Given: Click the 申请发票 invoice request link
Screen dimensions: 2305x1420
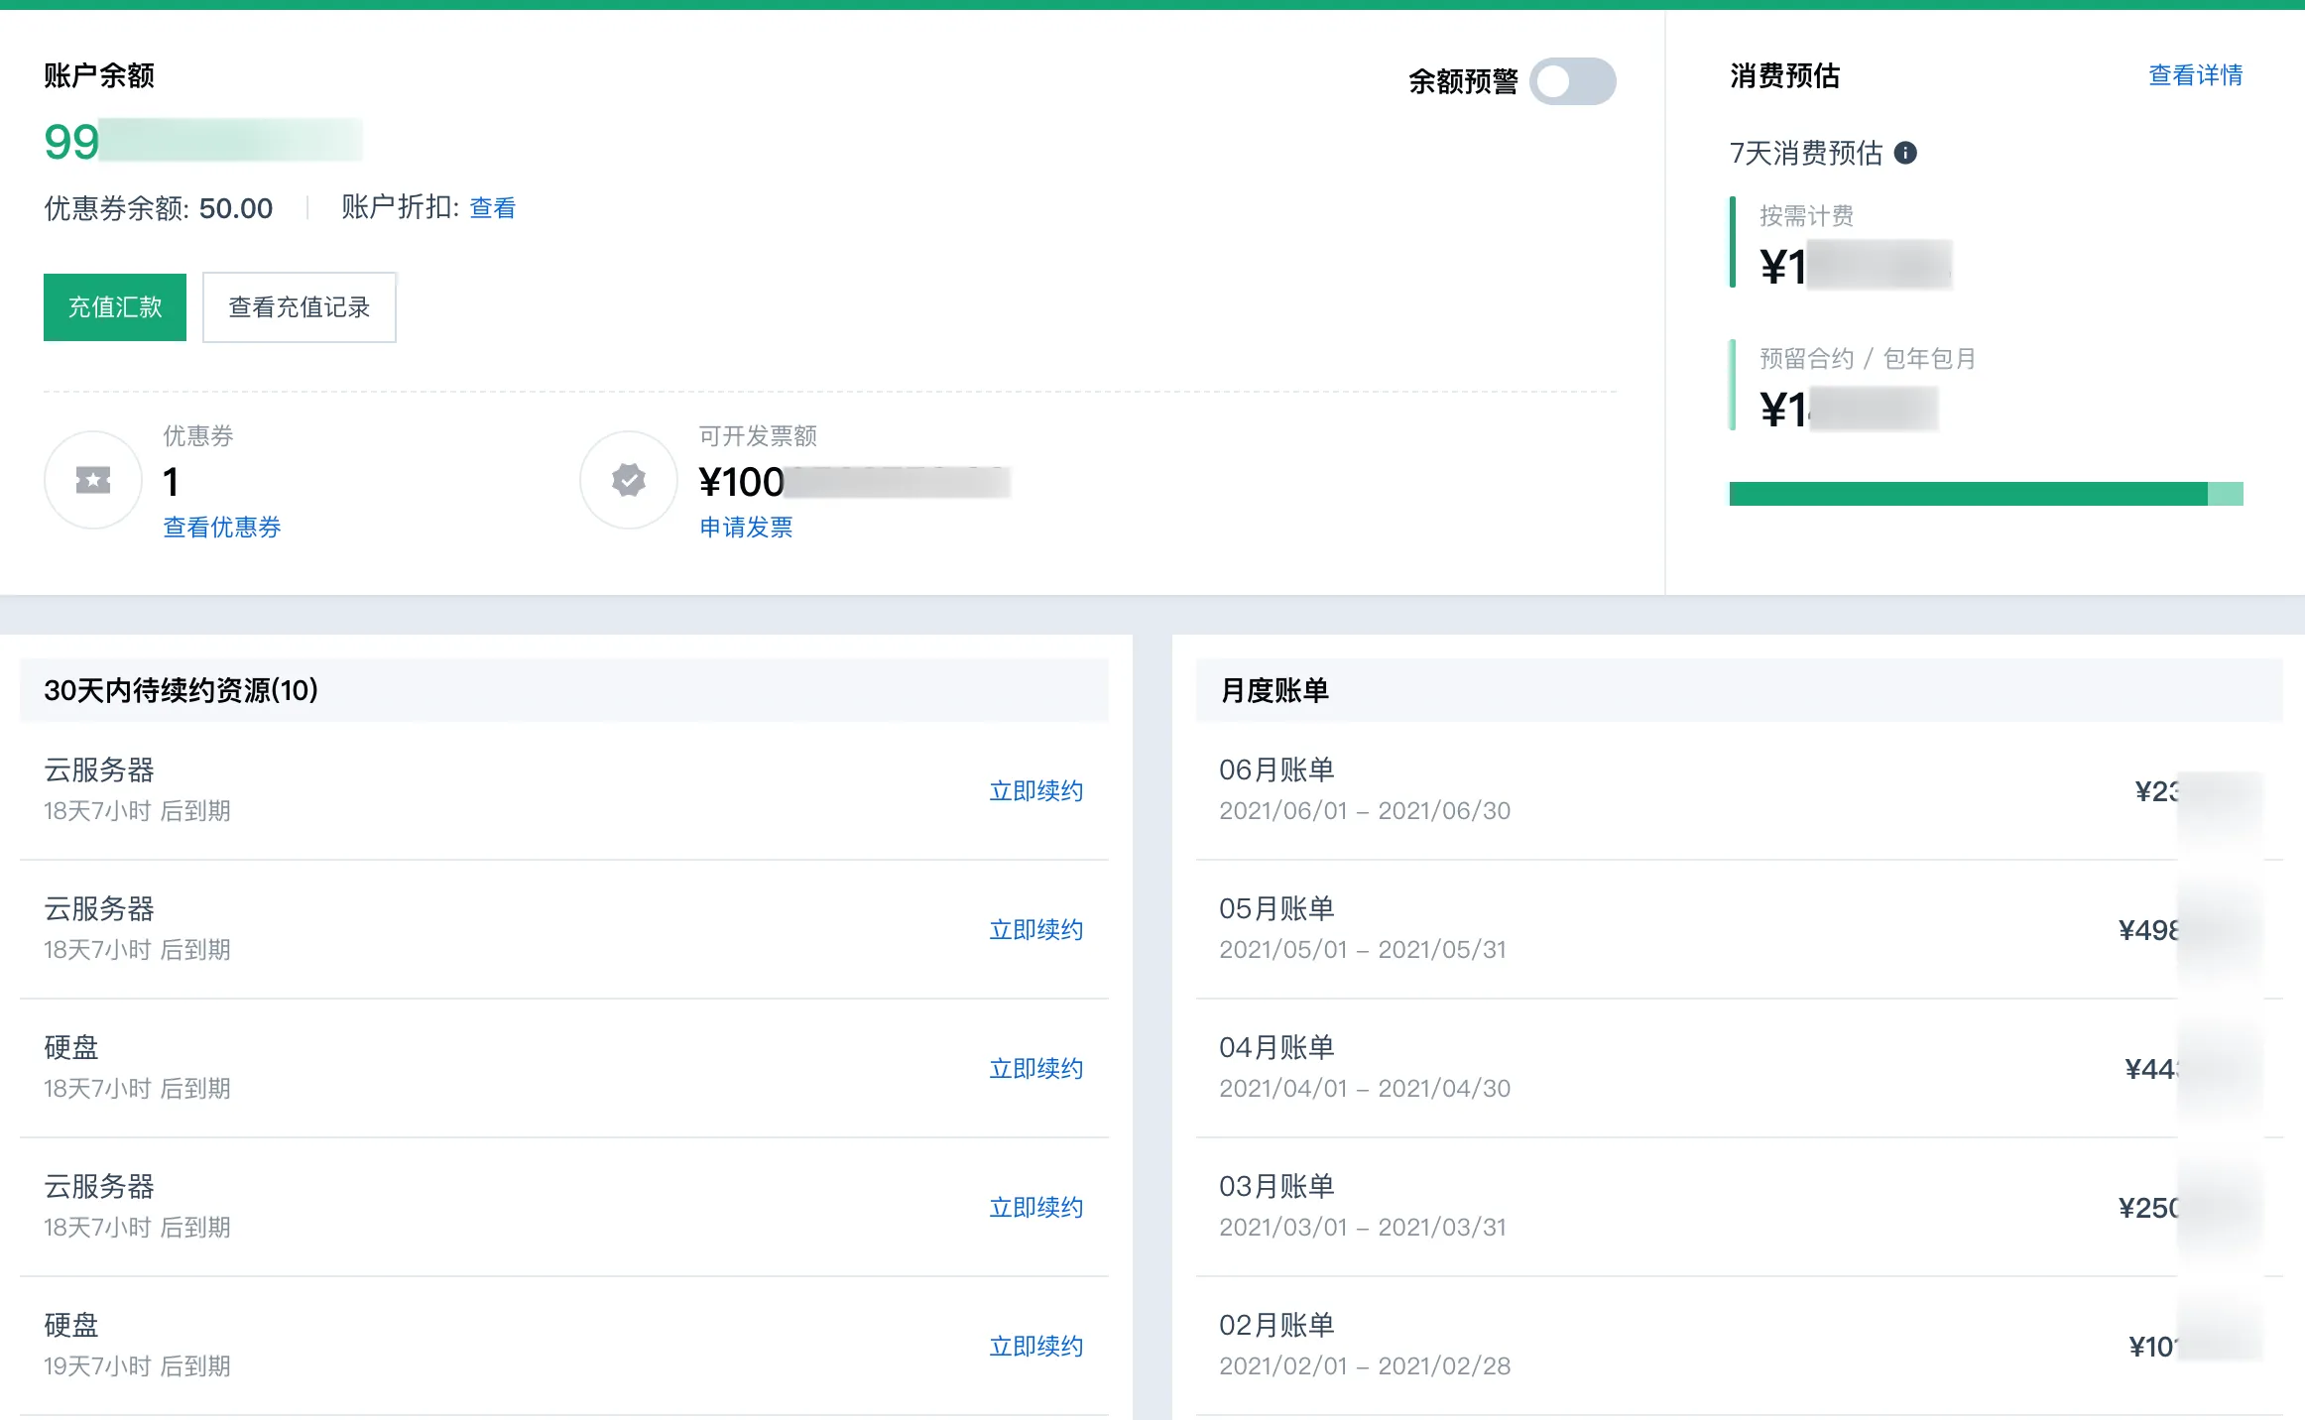Looking at the screenshot, I should coord(746,528).
